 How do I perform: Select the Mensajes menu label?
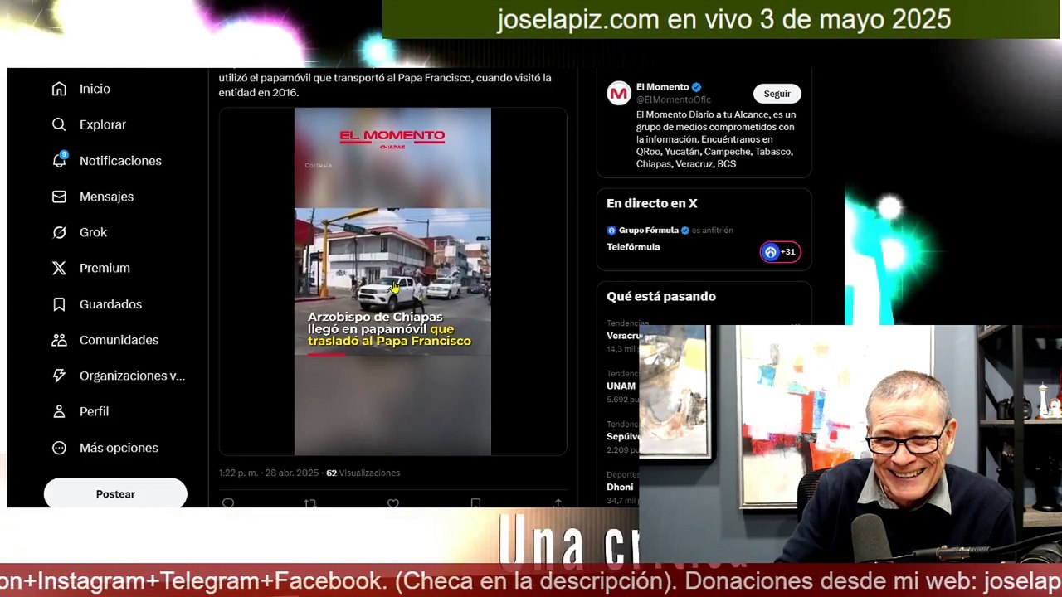[x=106, y=197]
